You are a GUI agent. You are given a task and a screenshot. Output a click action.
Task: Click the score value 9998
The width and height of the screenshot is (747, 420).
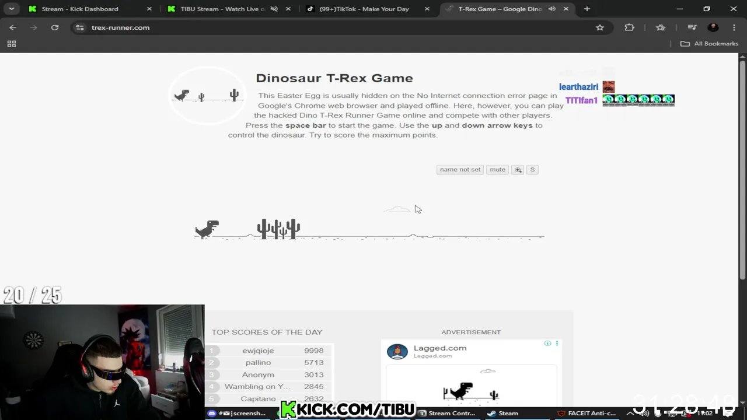(x=313, y=351)
